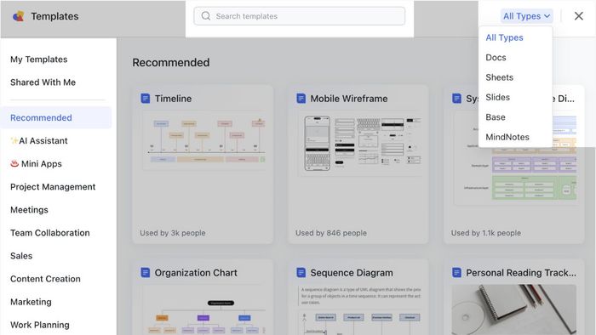Open the Content Creation category
596x335 pixels.
coord(46,279)
